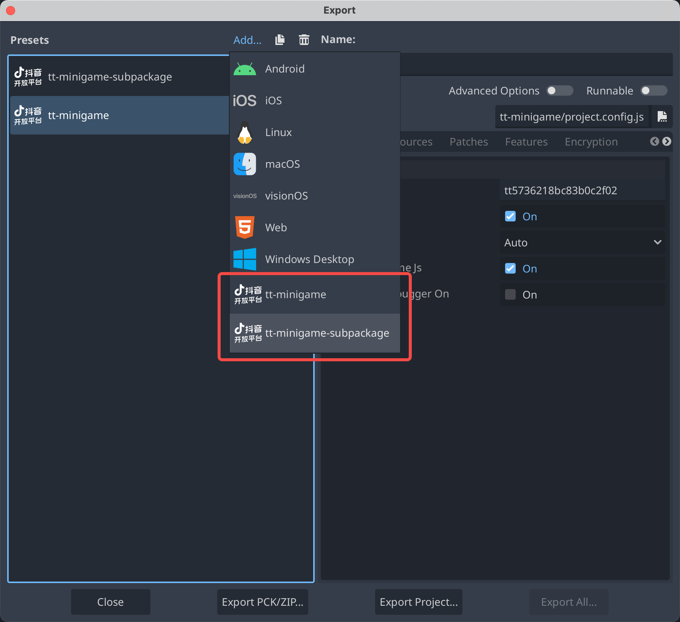Click the delete preset trash icon
The width and height of the screenshot is (680, 622).
[304, 40]
